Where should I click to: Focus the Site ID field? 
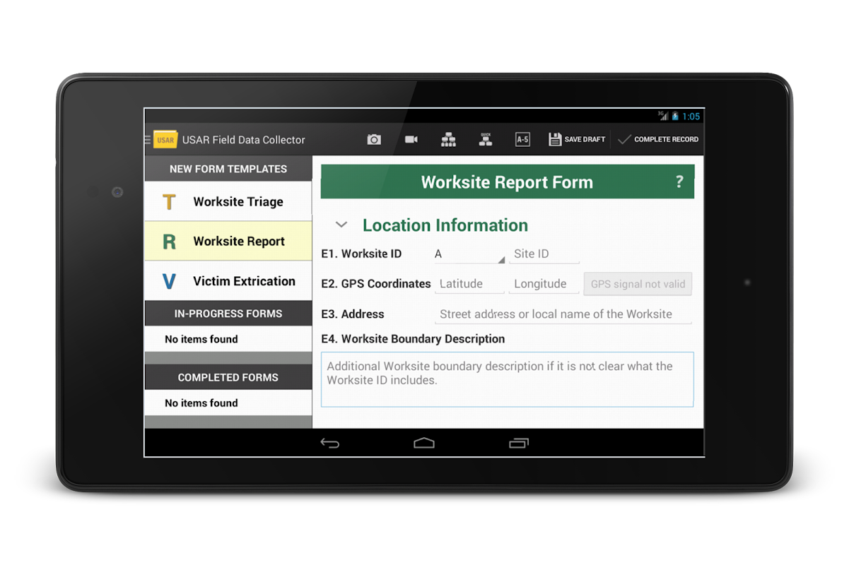pyautogui.click(x=544, y=254)
